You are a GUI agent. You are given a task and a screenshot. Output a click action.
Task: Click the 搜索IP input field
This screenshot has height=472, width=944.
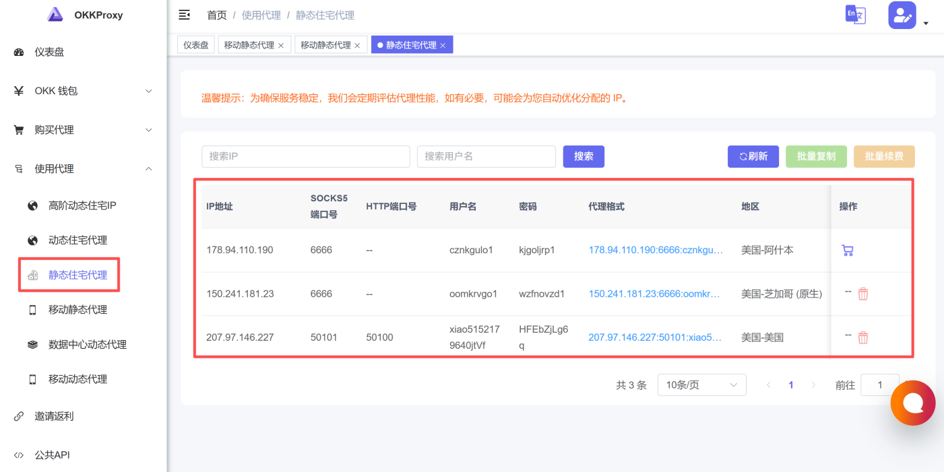click(306, 156)
